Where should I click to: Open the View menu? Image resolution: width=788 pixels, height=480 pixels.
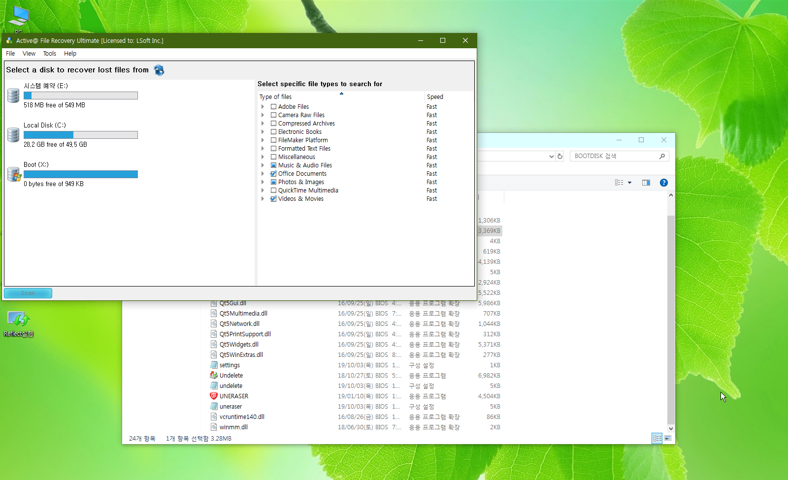pos(29,53)
